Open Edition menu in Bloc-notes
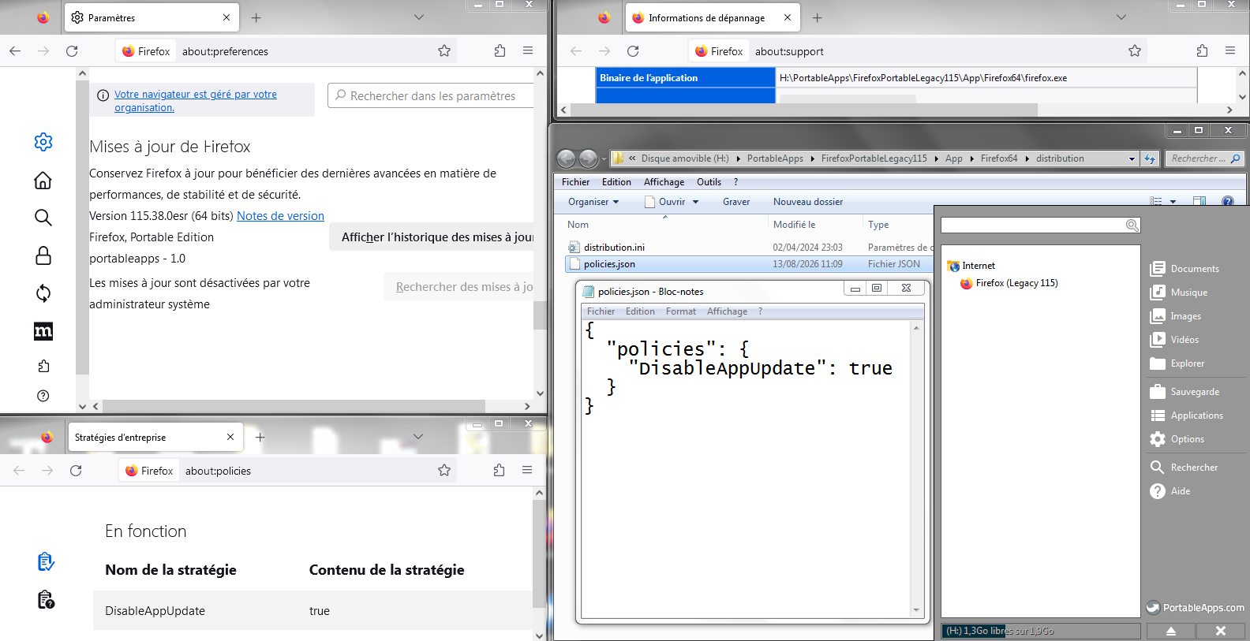This screenshot has width=1250, height=641. [x=640, y=311]
